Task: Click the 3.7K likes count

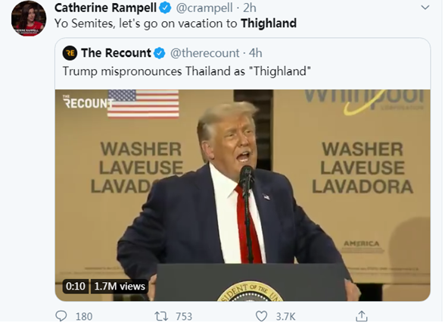Action: (x=285, y=316)
